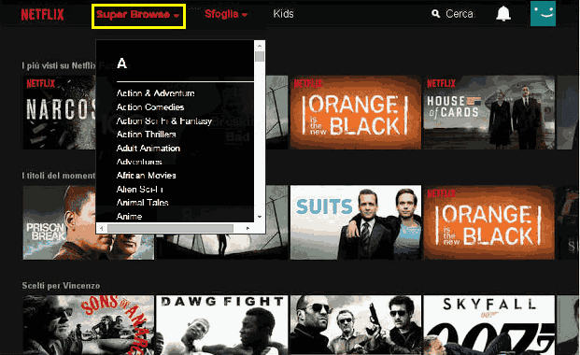Select Adult Animation genre
The image size is (580, 355).
click(149, 148)
